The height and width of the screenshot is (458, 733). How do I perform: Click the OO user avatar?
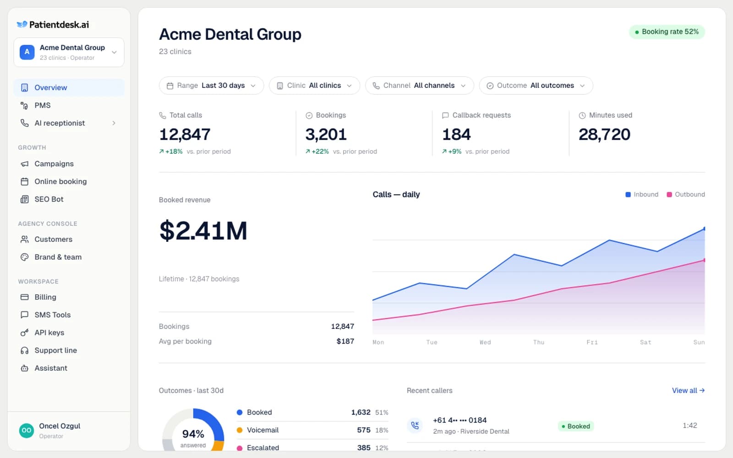(x=27, y=431)
